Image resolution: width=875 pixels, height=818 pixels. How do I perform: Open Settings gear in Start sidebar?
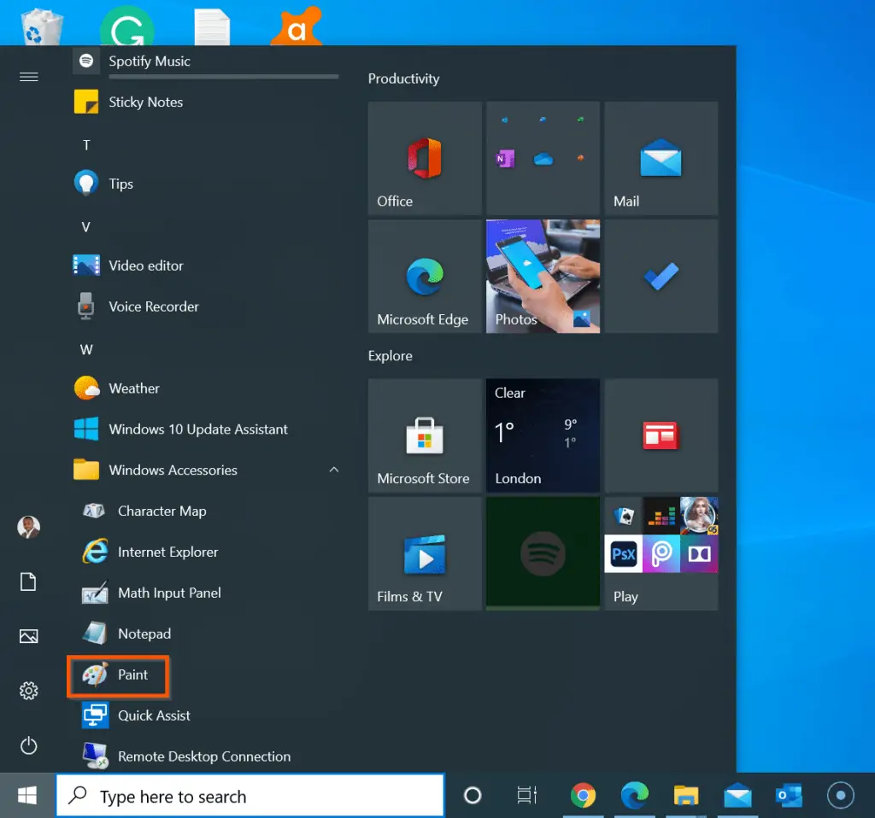29,690
